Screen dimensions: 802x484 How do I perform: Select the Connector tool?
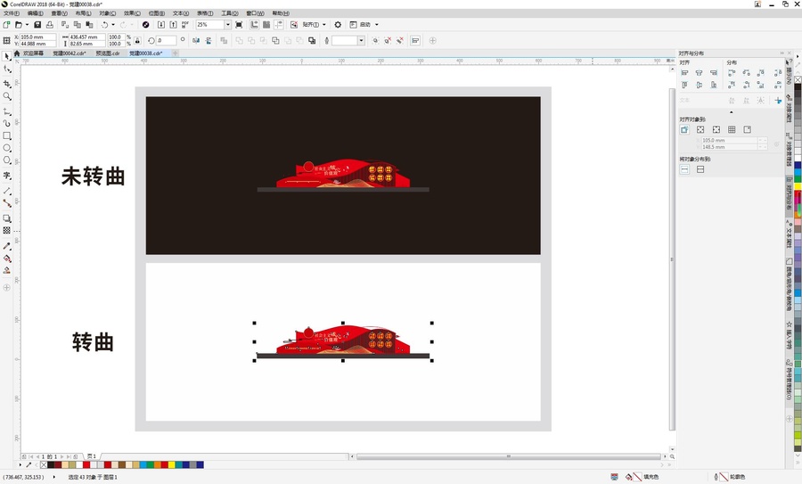6,203
